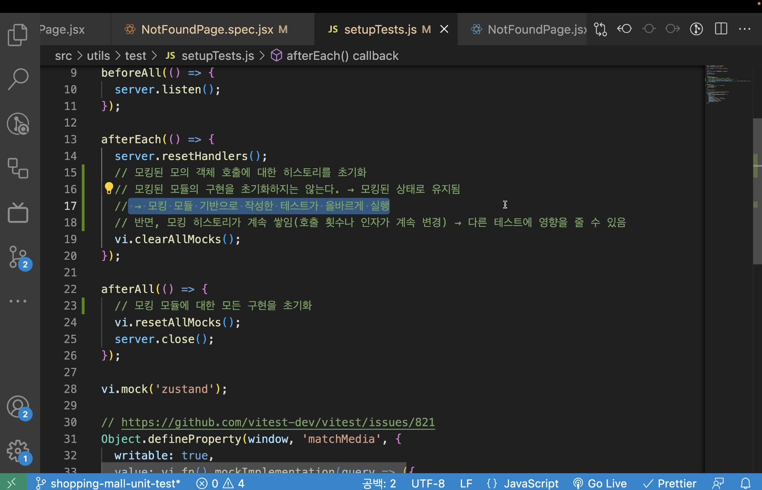Viewport: 762px width, 490px height.
Task: Click on server.close() on line 25
Action: click(164, 339)
